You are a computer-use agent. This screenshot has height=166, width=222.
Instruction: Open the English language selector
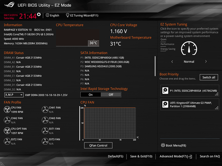pyautogui.click(x=52, y=15)
